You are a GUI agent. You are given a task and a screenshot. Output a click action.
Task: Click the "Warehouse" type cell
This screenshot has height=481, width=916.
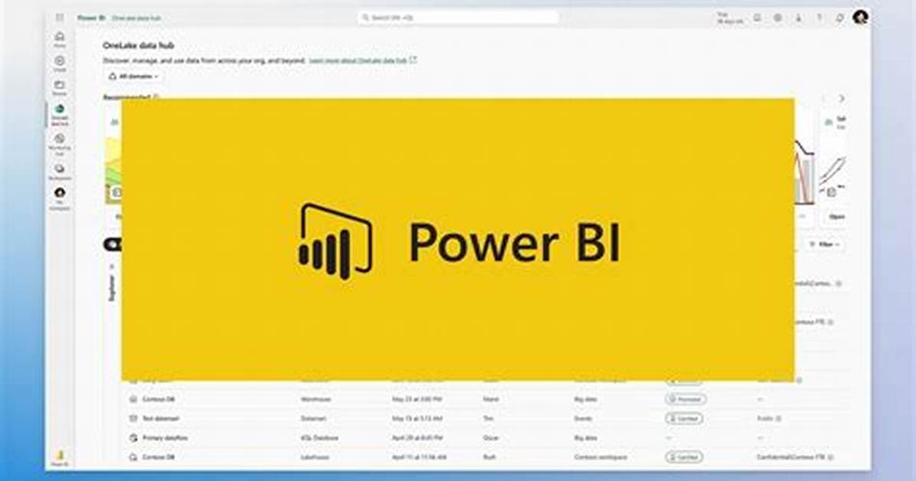tap(316, 399)
